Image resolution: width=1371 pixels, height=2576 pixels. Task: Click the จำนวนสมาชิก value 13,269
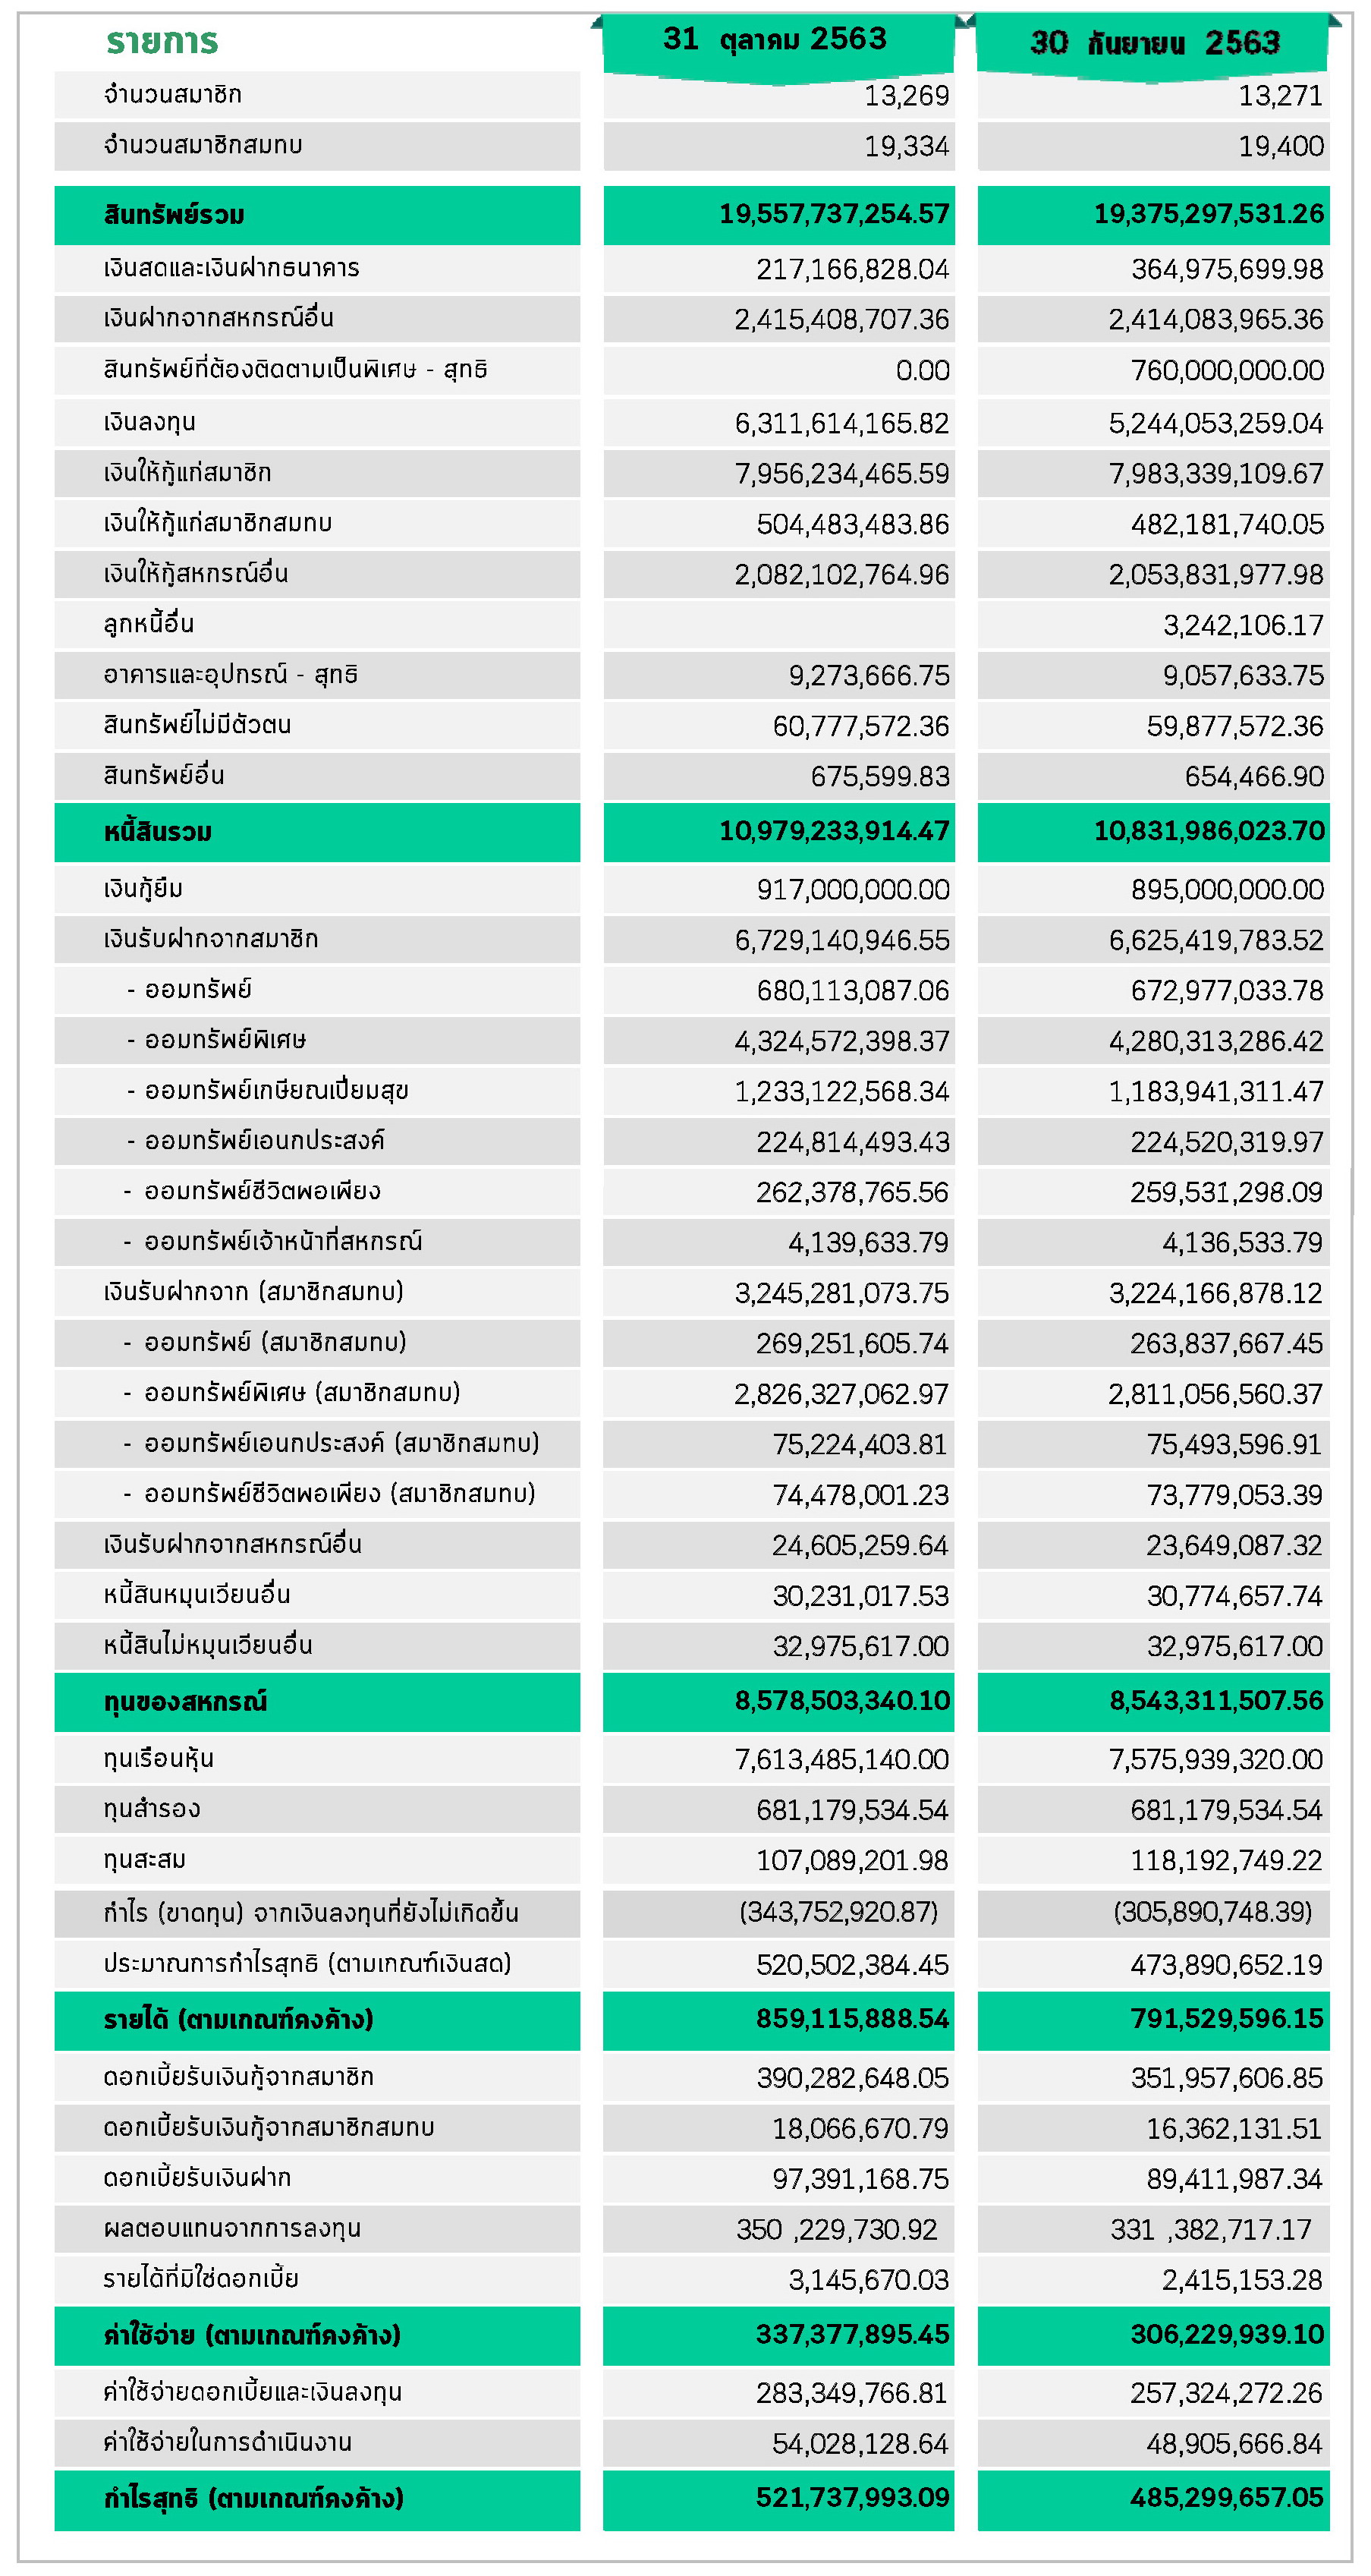(x=906, y=96)
